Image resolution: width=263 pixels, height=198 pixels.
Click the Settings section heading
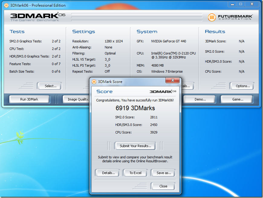83,31
